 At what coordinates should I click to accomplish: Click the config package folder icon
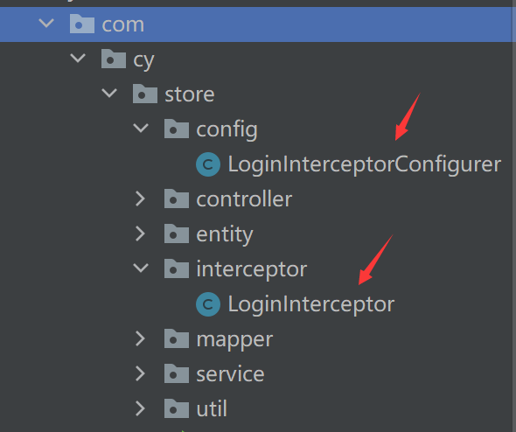(177, 129)
